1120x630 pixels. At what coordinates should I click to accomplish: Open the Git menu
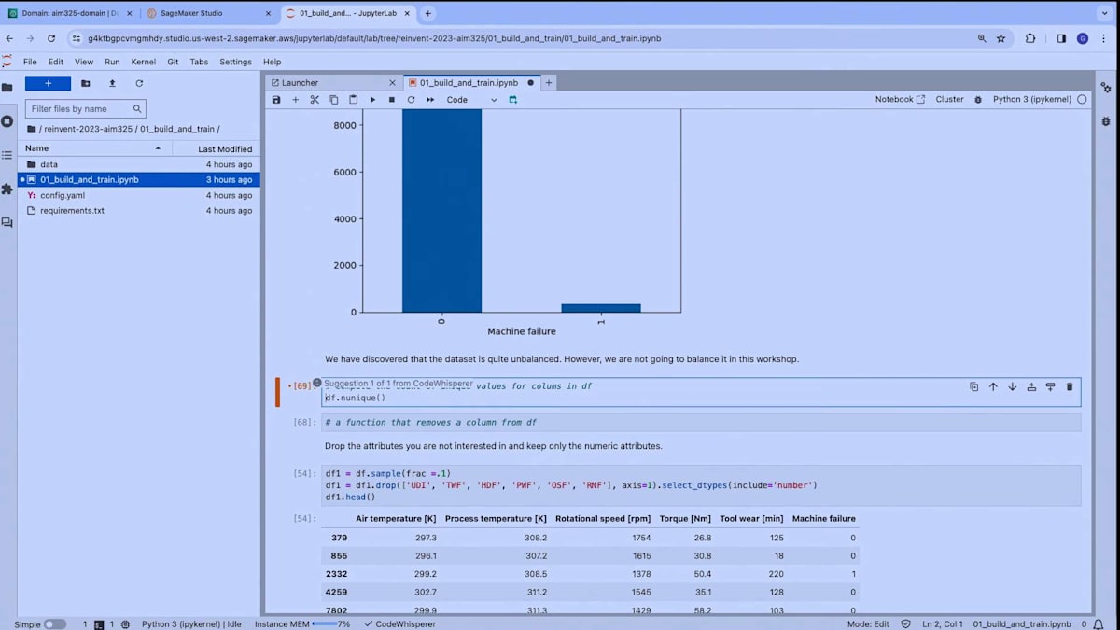click(x=173, y=62)
